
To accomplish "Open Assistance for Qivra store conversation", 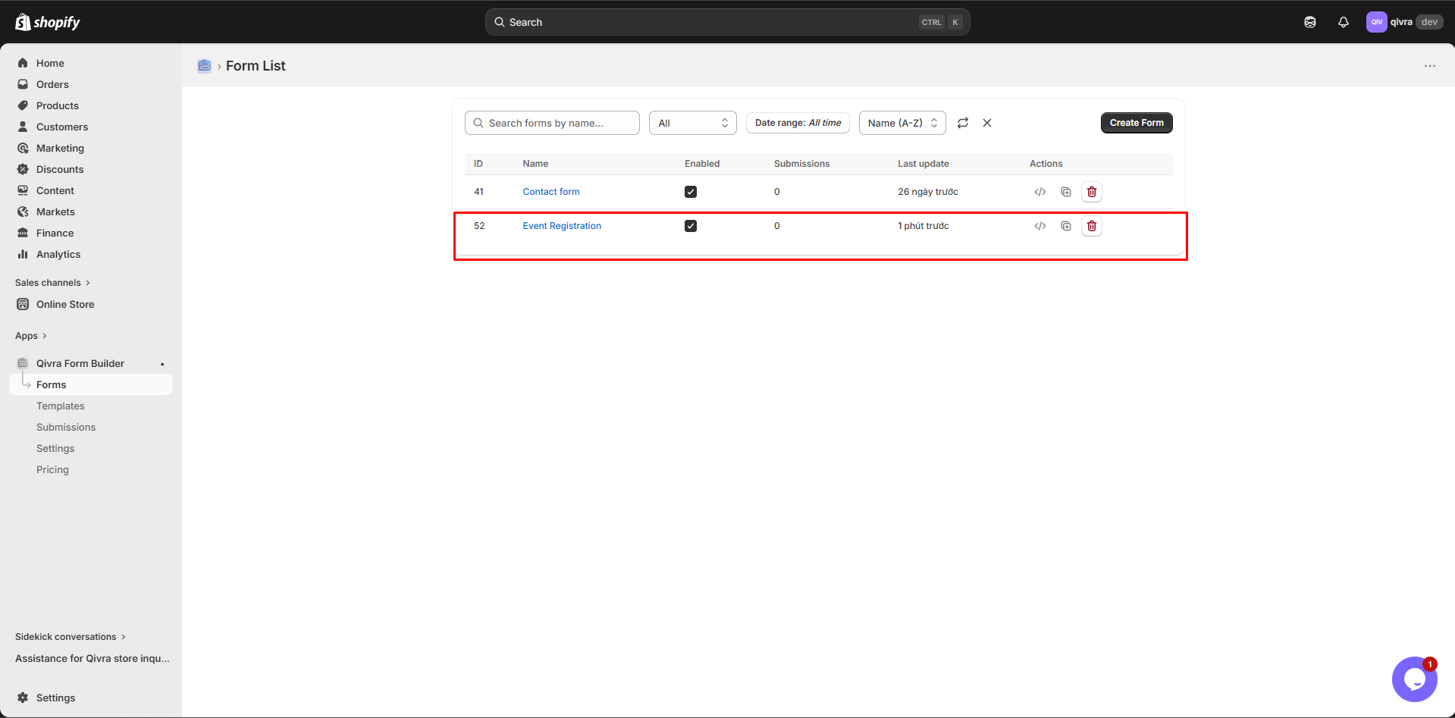I will (x=93, y=658).
